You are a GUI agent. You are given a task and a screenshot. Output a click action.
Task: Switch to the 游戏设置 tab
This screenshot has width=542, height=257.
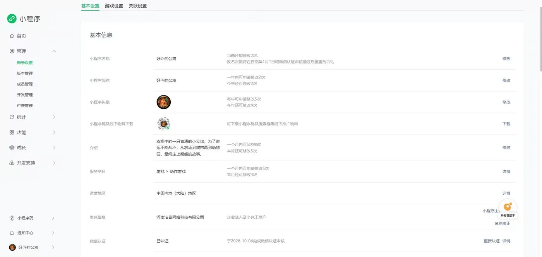[114, 6]
